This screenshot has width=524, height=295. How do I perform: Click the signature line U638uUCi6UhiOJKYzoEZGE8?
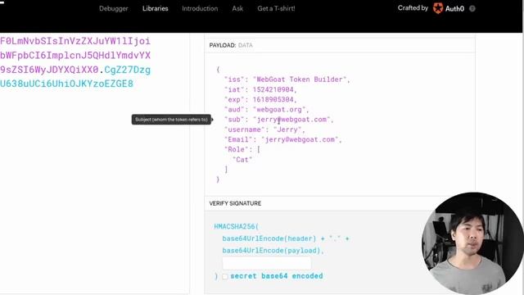tap(66, 84)
